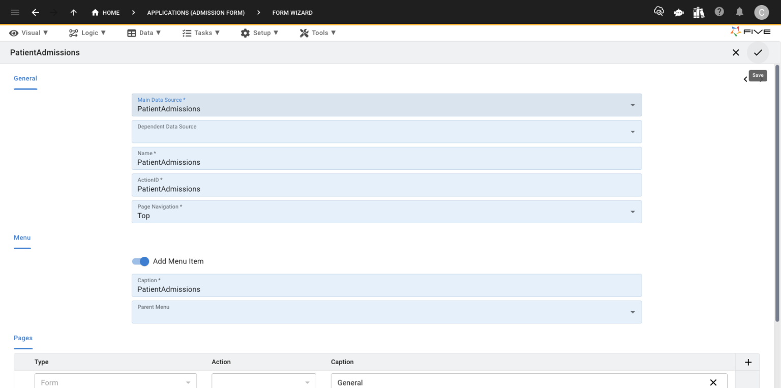781x388 pixels.
Task: Click the Applications (Admission Form) breadcrumb
Action: (x=196, y=13)
